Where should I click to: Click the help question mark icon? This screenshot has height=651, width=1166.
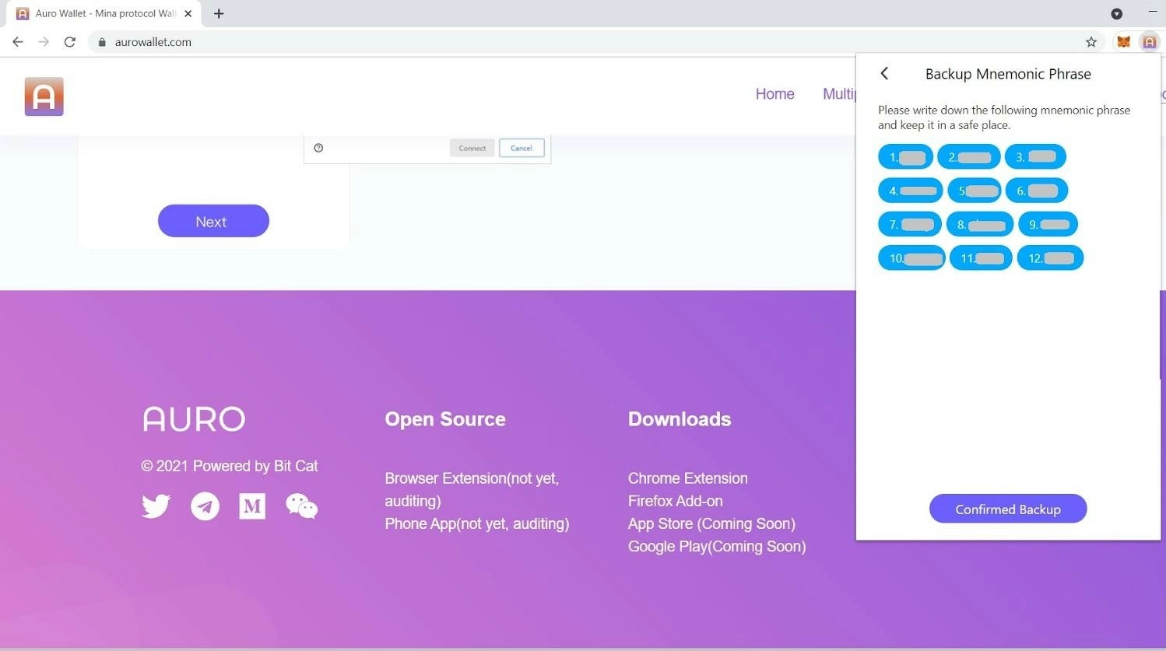(318, 148)
